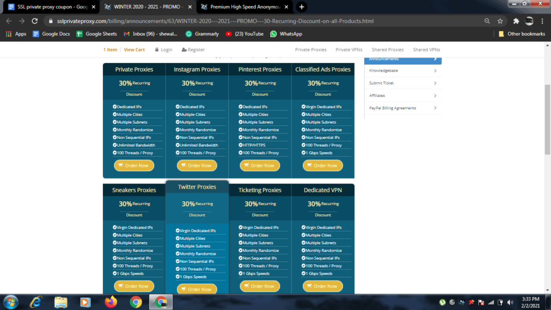Open the zoom magnifier icon in address bar
The height and width of the screenshot is (310, 551).
pos(487,21)
